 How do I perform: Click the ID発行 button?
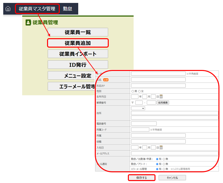[x=78, y=65]
